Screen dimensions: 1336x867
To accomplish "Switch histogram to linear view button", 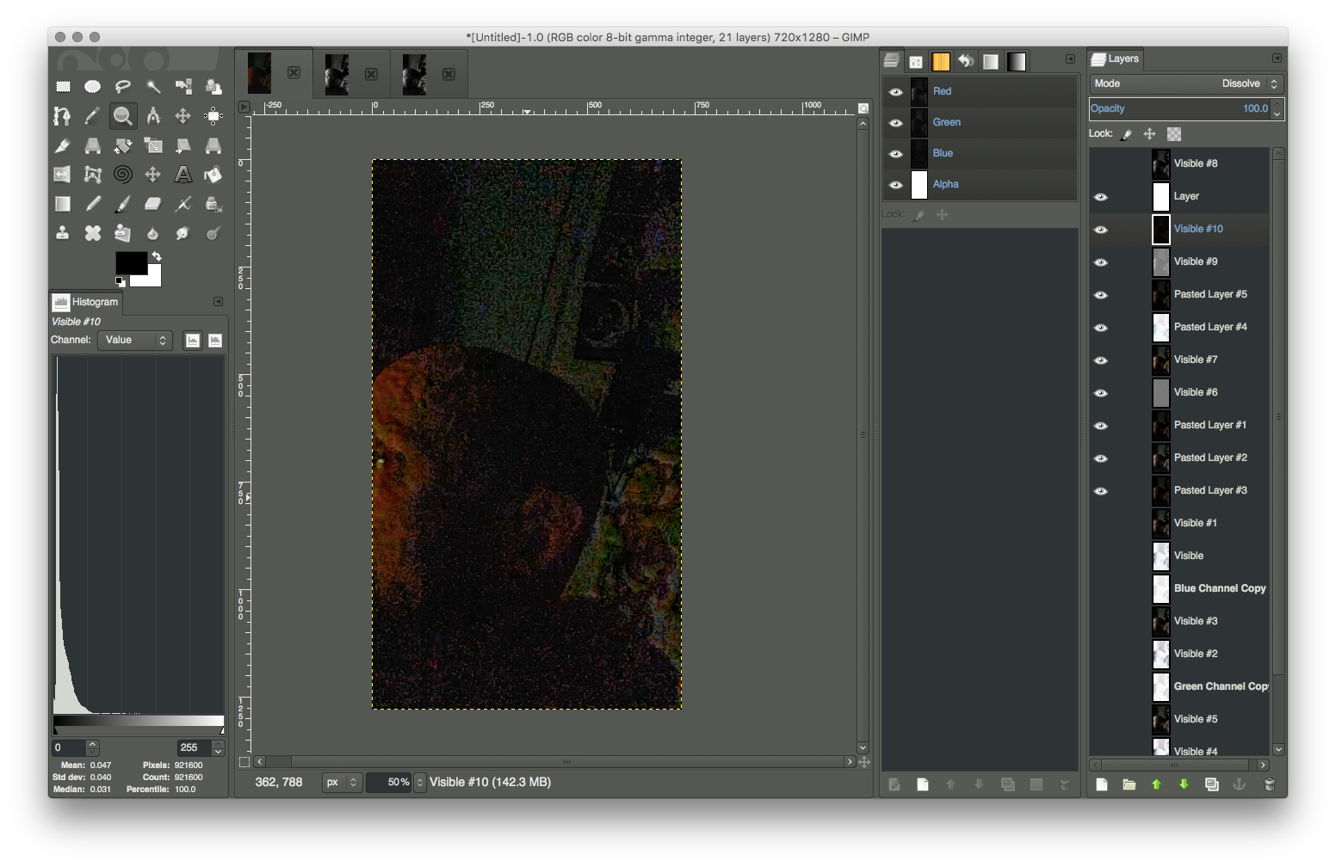I will coord(193,341).
